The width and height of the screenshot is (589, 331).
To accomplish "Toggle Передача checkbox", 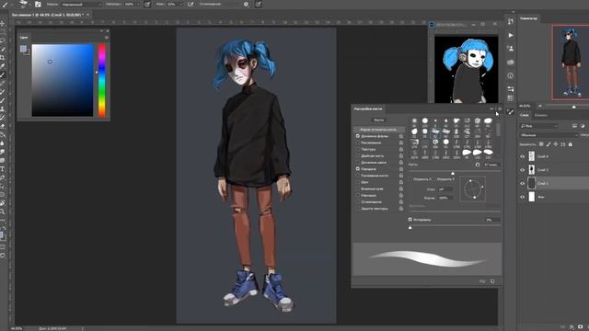I will [x=358, y=169].
